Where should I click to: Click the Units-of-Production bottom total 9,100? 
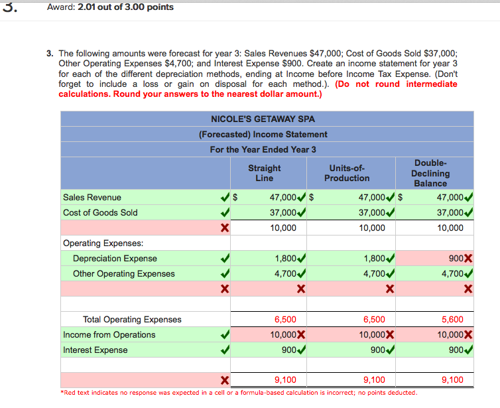(374, 380)
